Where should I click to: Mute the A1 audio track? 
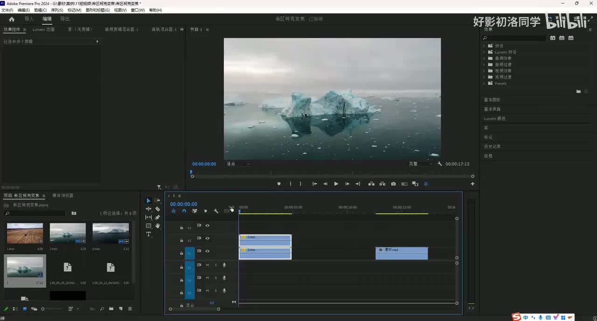click(x=207, y=265)
